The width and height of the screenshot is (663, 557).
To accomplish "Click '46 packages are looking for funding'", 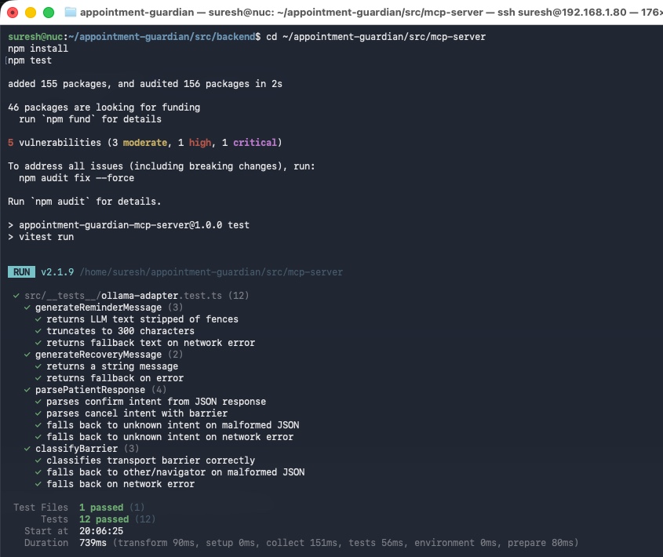I will 104,107.
